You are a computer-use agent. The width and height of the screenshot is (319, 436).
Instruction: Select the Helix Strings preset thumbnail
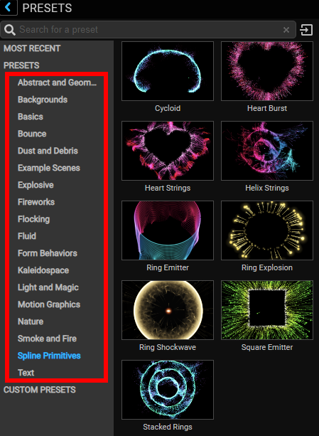(267, 151)
